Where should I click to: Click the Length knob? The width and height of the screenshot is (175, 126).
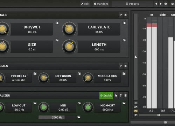69,46
